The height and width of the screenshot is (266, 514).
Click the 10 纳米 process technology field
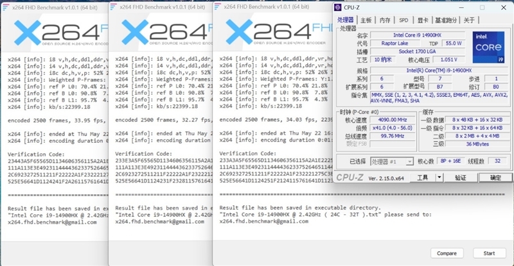point(383,60)
